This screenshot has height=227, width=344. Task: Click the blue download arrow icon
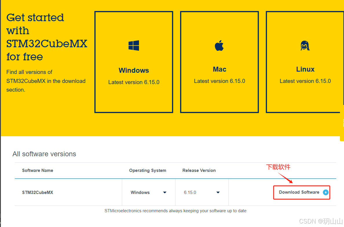click(325, 192)
